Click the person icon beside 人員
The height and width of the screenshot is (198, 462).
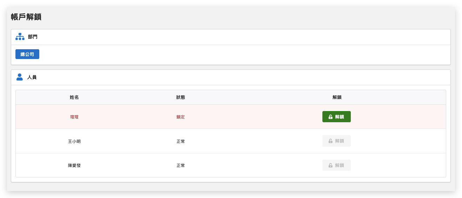click(20, 77)
